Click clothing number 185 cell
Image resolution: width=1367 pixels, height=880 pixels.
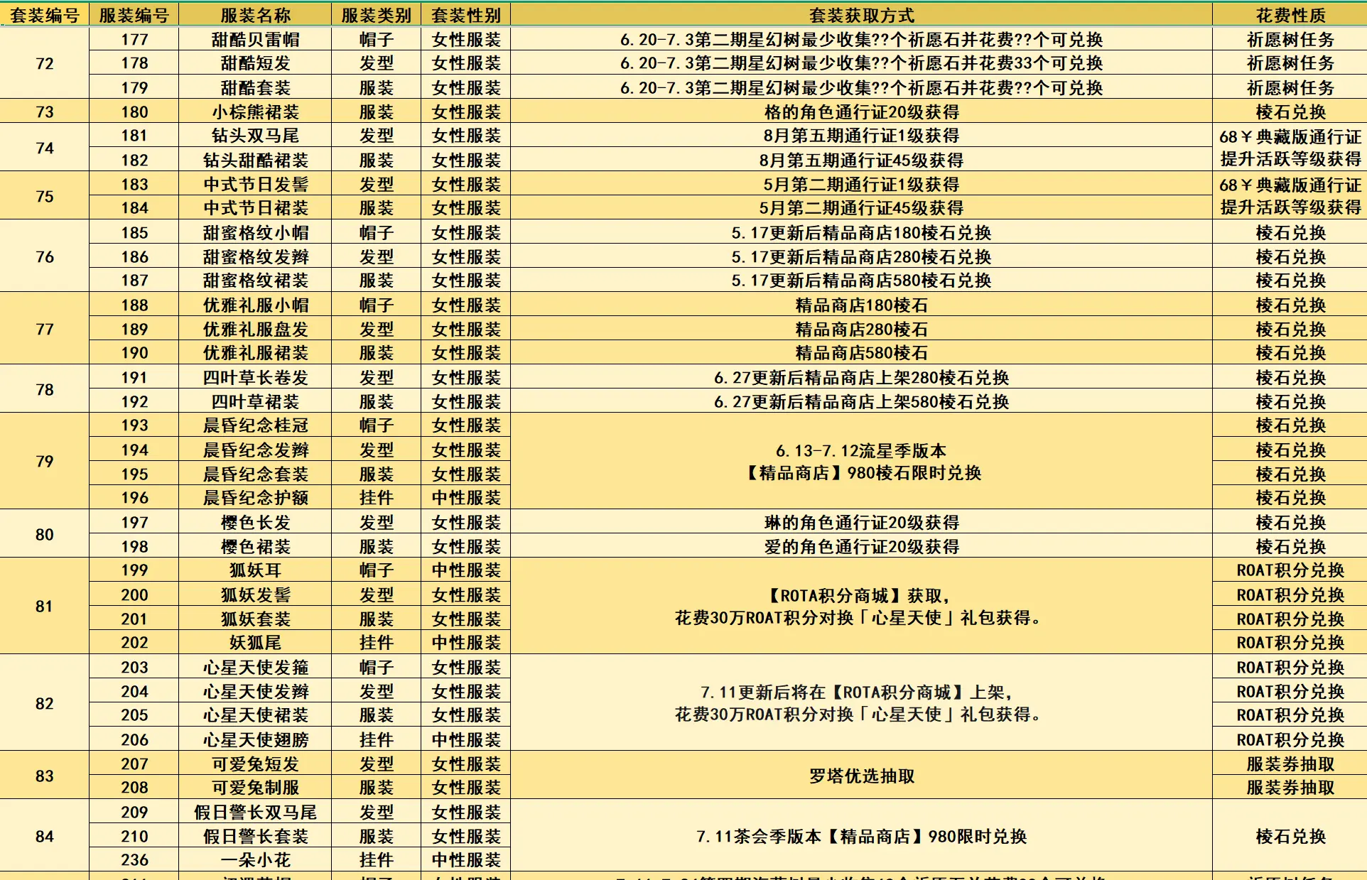click(134, 233)
